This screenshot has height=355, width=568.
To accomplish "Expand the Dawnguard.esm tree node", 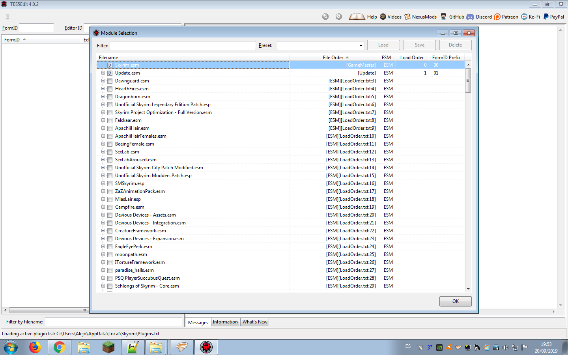I will pyautogui.click(x=103, y=81).
